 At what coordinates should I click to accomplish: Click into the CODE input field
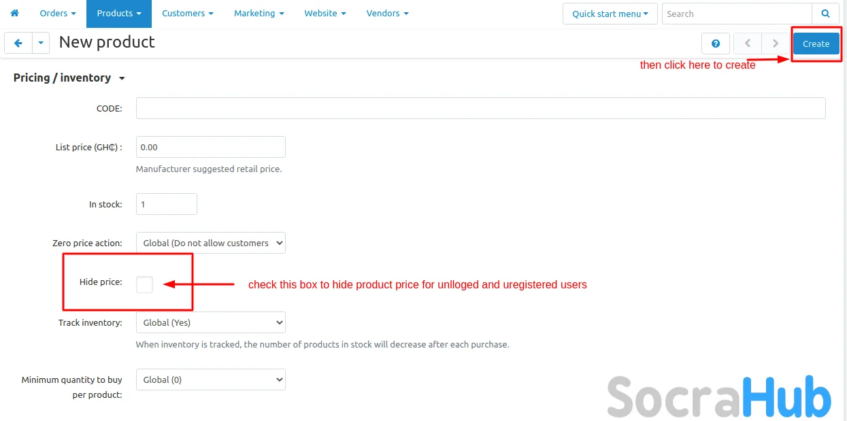tap(480, 108)
